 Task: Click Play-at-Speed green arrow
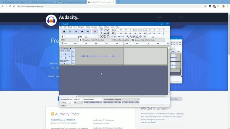click(x=145, y=37)
